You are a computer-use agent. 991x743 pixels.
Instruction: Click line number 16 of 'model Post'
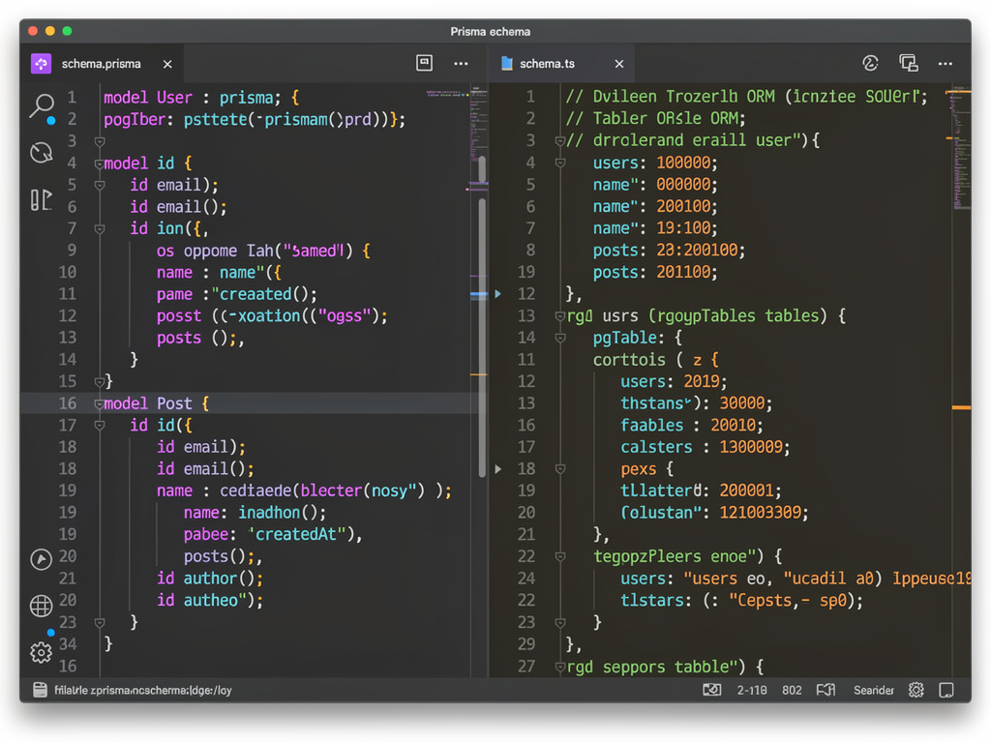tap(68, 403)
